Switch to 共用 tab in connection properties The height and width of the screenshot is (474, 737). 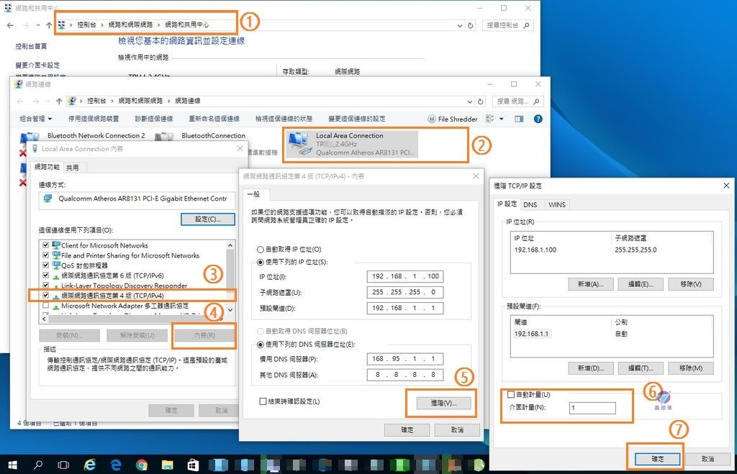tap(73, 168)
